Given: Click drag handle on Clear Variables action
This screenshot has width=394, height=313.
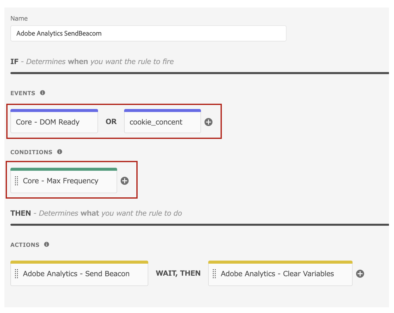Looking at the screenshot, I should [214, 274].
